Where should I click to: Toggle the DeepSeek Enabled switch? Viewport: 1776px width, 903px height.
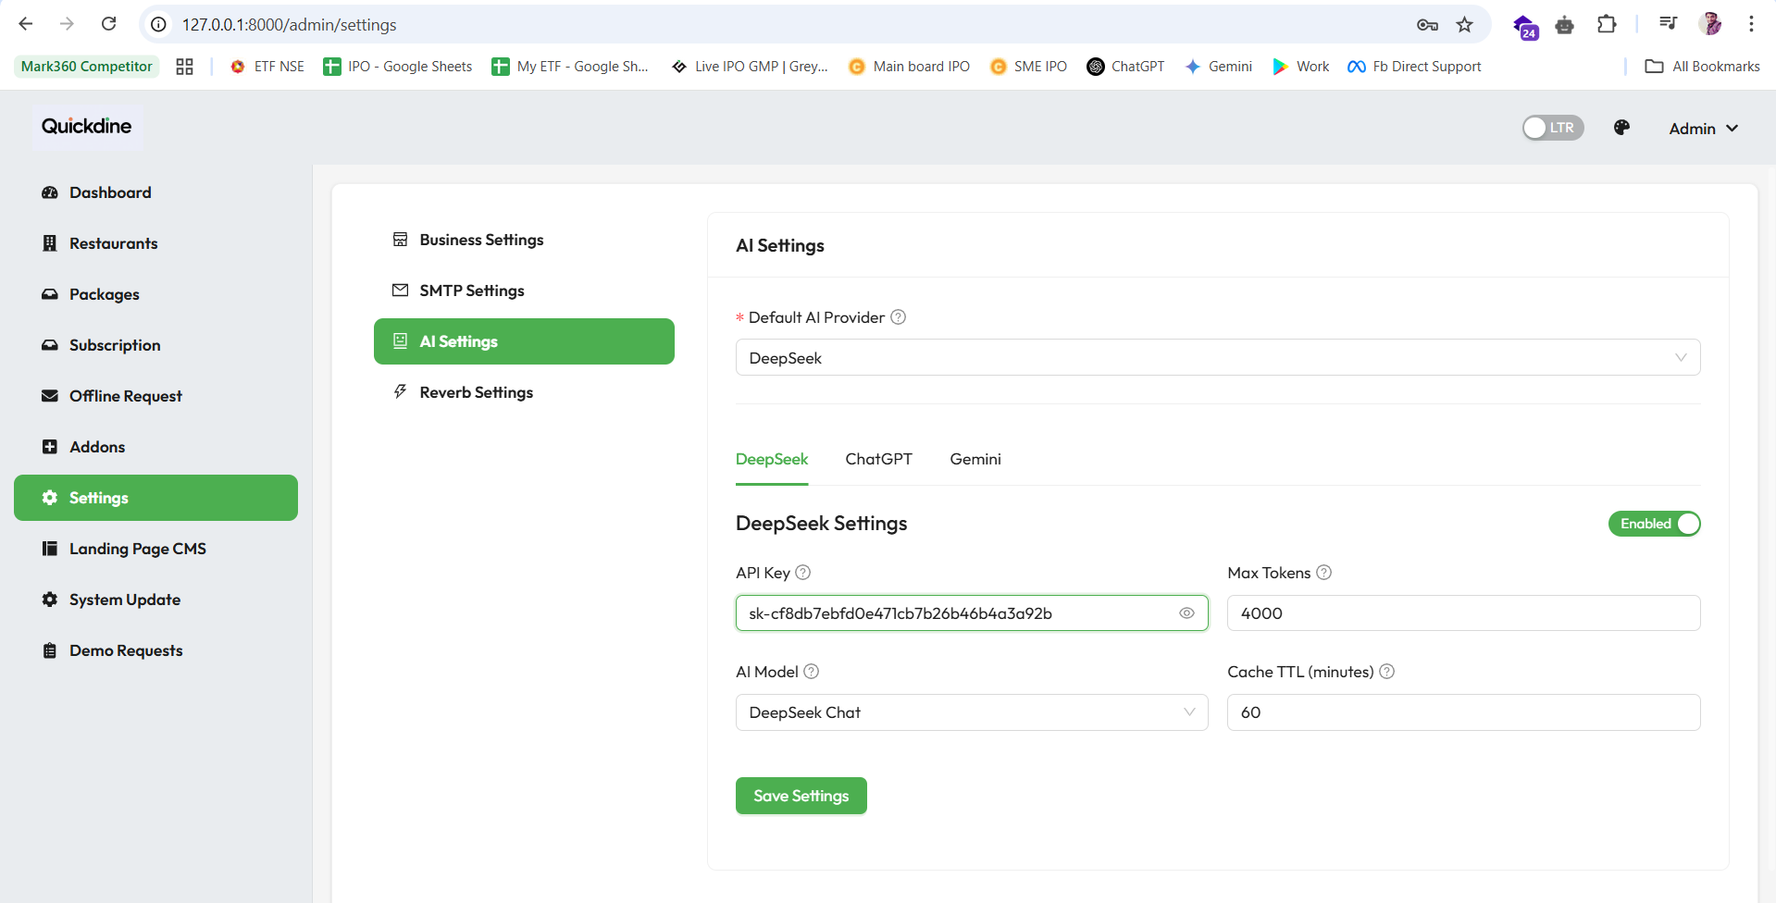point(1655,524)
